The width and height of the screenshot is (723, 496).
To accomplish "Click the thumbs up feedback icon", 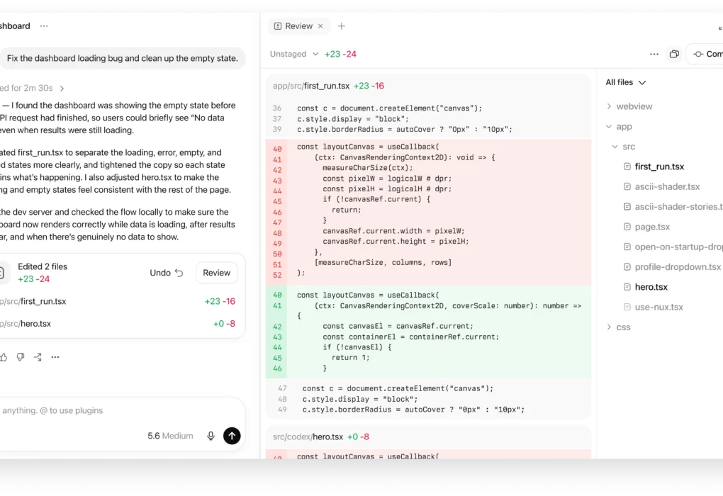I will (x=4, y=357).
